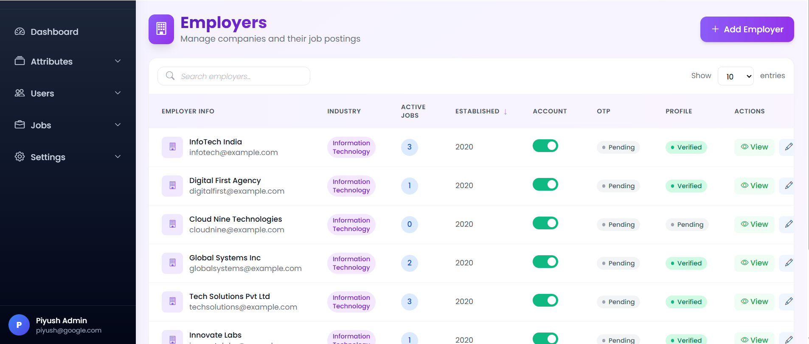This screenshot has height=344, width=809.
Task: Expand the Users section chevron
Action: [x=118, y=93]
